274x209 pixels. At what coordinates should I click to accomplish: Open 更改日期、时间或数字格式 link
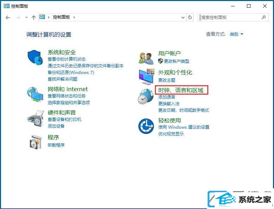click(x=183, y=110)
